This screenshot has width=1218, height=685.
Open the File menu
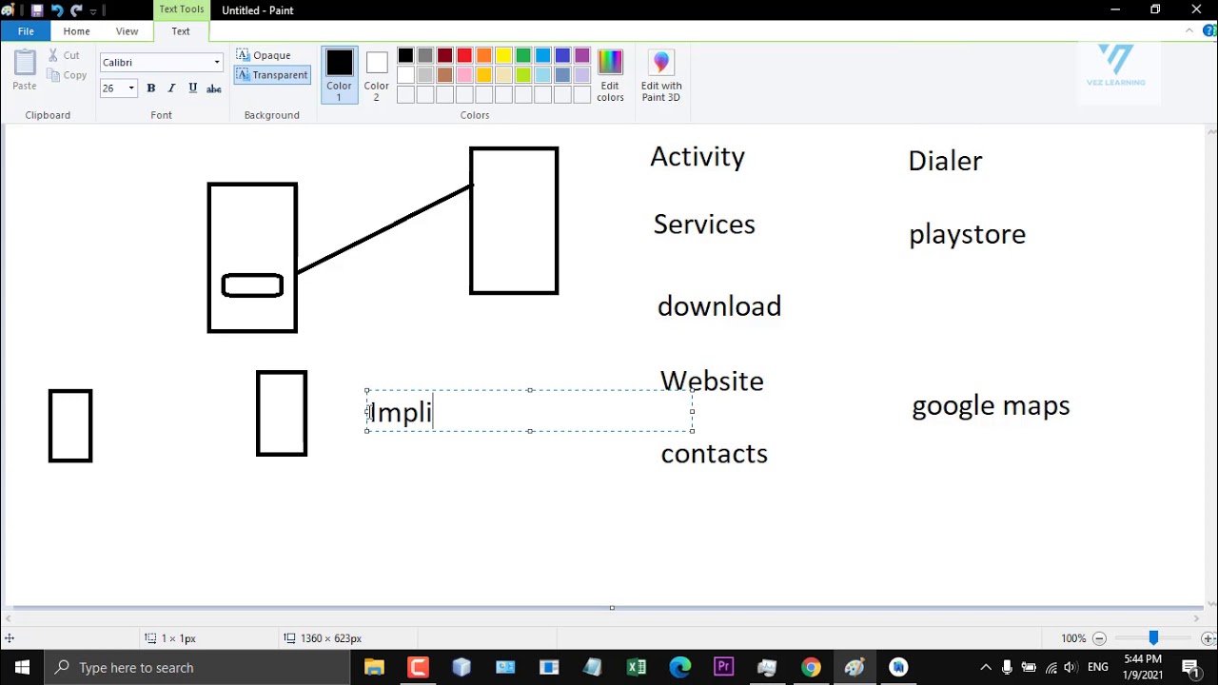pos(26,31)
